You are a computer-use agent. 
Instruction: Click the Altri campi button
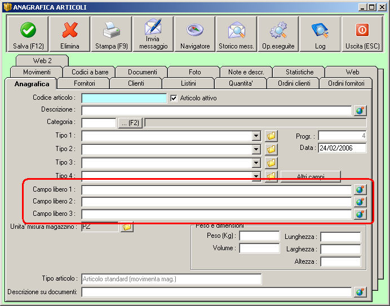coord(311,176)
